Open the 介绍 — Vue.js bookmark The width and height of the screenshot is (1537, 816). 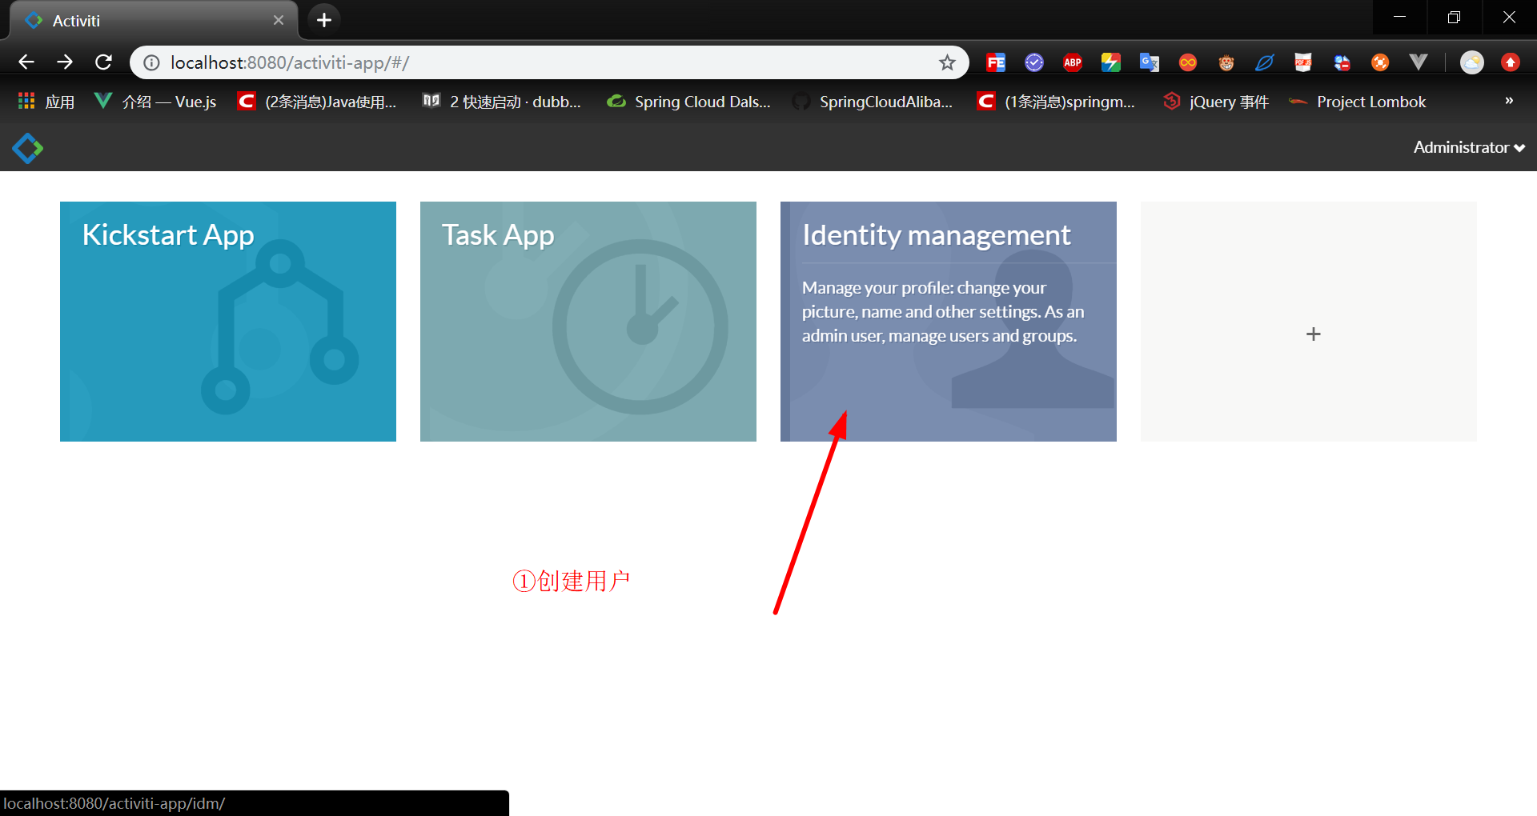[156, 102]
